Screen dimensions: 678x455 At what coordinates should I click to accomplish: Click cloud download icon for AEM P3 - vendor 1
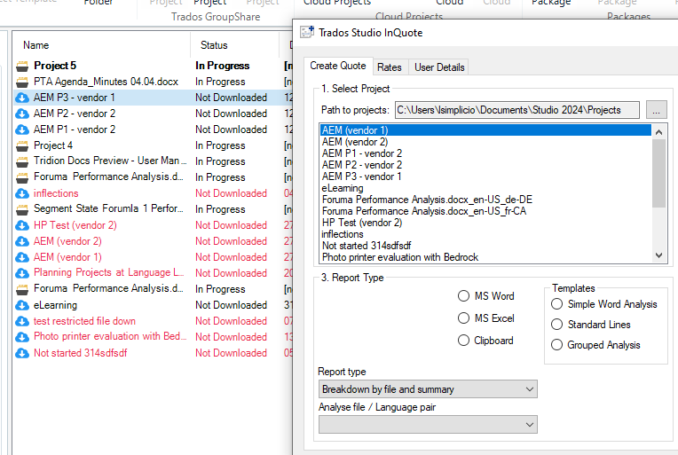(x=22, y=98)
